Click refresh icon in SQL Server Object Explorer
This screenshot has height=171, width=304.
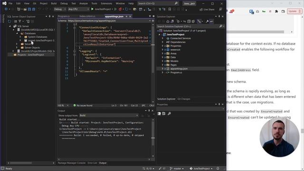coord(9,21)
